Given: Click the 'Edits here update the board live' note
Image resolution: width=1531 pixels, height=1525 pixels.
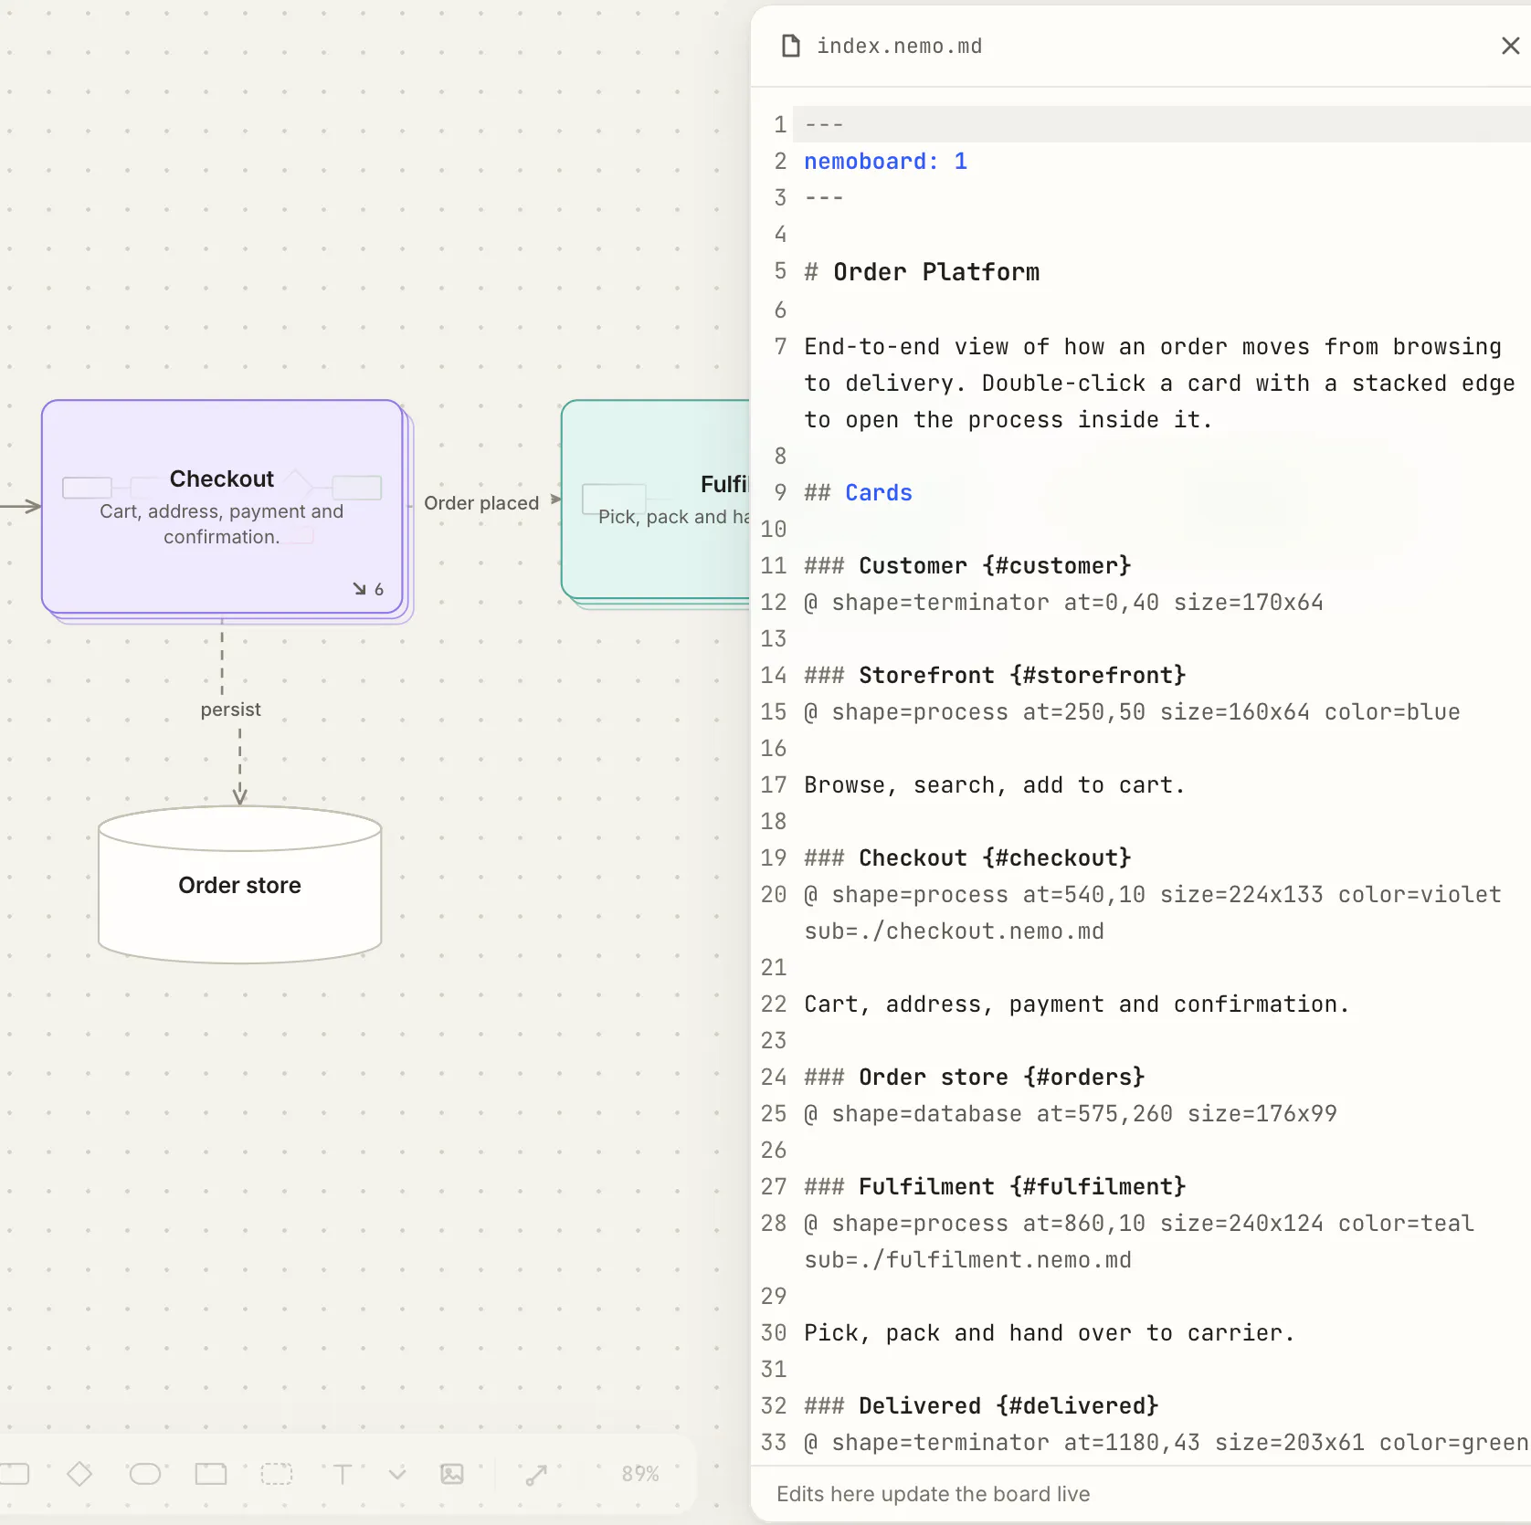Looking at the screenshot, I should tap(933, 1494).
